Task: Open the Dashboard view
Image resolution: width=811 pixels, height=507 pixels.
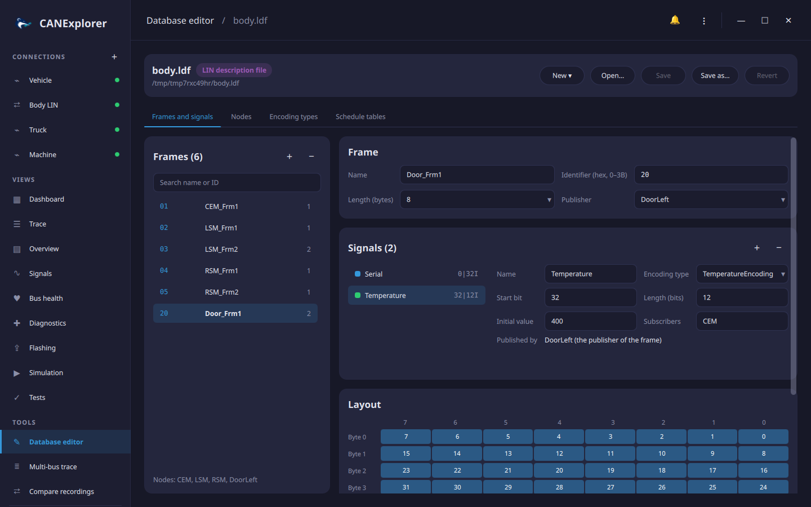Action: pyautogui.click(x=65, y=199)
